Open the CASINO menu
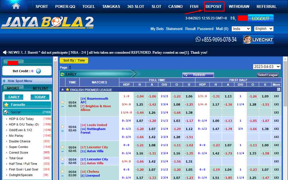 (175, 7)
